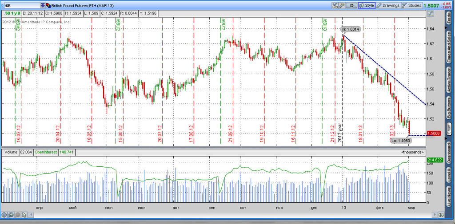Screen dimensions: 455x224
Task: Click the greyed zoom out magnifier icon
Action: tap(17, 215)
